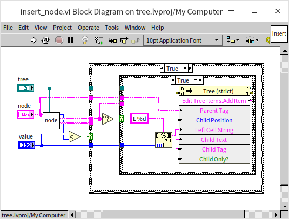Viewport: 289px width, 219px height.
Task: Start Run Continuously mode
Action: pyautogui.click(x=45, y=40)
